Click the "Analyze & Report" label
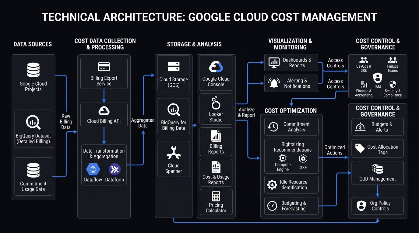This screenshot has width=419, height=233. 247,112
